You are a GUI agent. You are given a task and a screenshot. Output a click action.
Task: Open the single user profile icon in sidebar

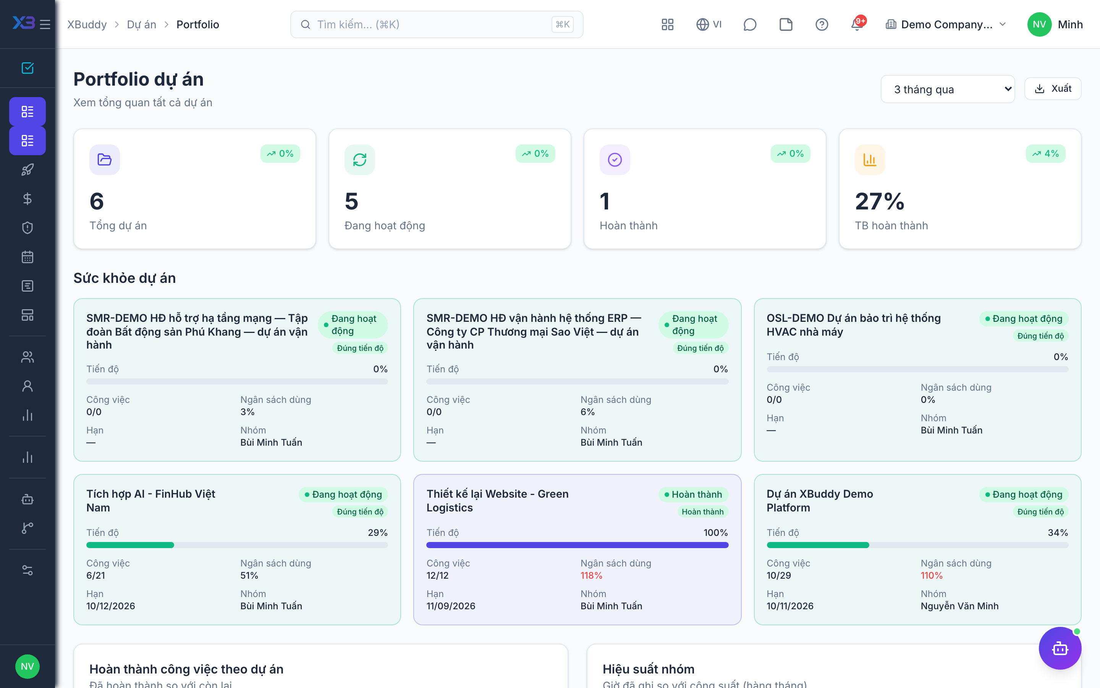(27, 386)
